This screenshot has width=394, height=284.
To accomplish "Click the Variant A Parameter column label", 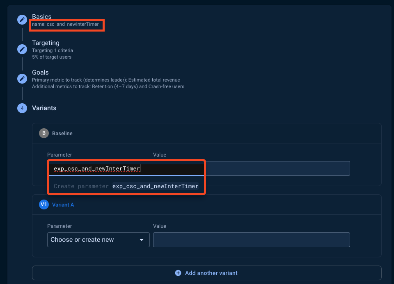I will coord(59,226).
